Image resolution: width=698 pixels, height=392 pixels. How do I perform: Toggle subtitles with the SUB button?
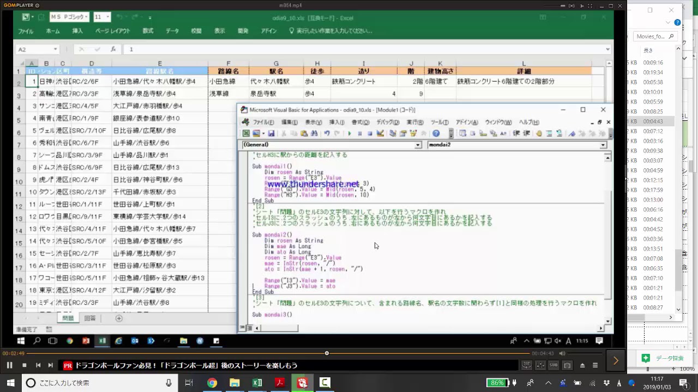(x=553, y=365)
